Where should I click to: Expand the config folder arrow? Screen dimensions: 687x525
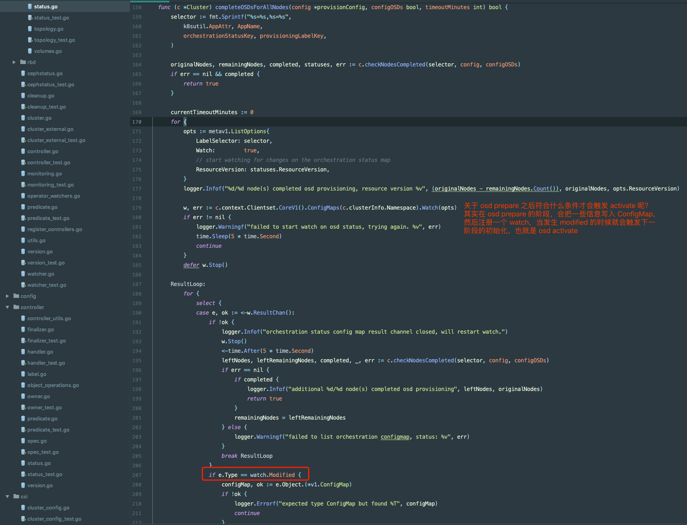[7, 296]
